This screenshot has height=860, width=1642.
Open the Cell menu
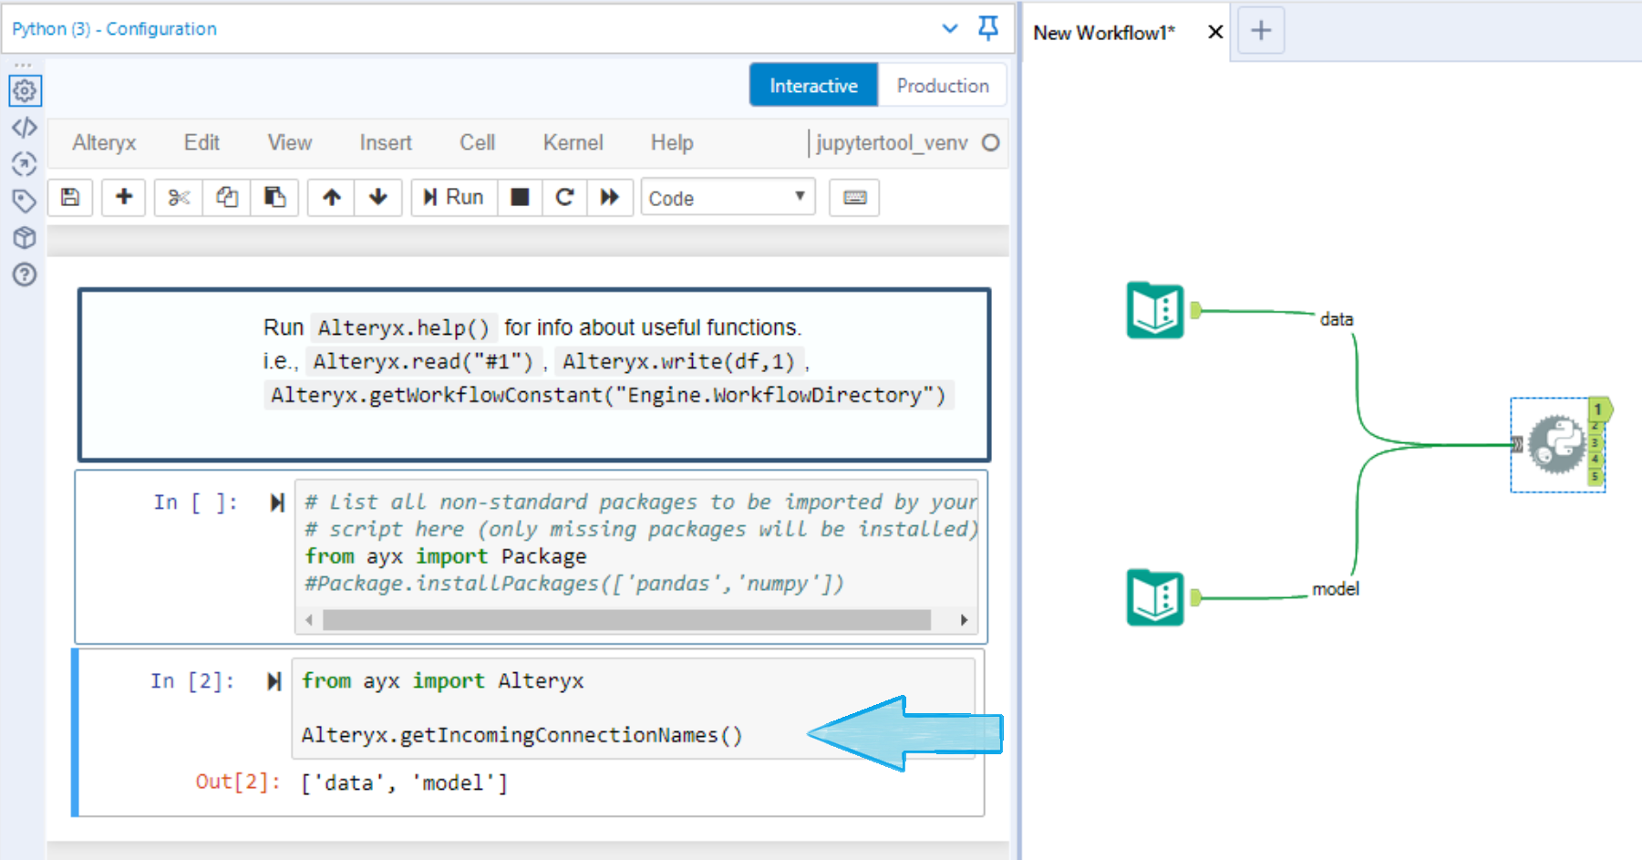(478, 143)
